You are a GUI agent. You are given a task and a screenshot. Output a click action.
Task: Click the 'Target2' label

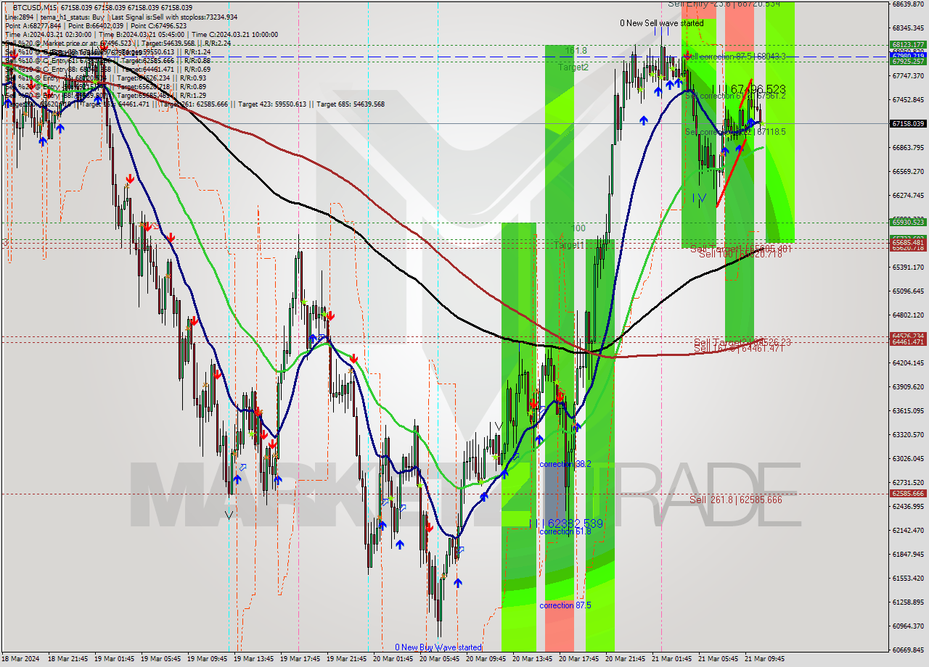tap(573, 67)
